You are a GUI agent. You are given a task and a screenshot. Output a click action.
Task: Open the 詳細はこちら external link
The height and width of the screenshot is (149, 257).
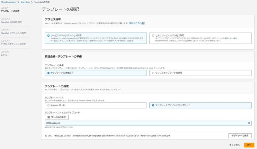tap(135, 23)
